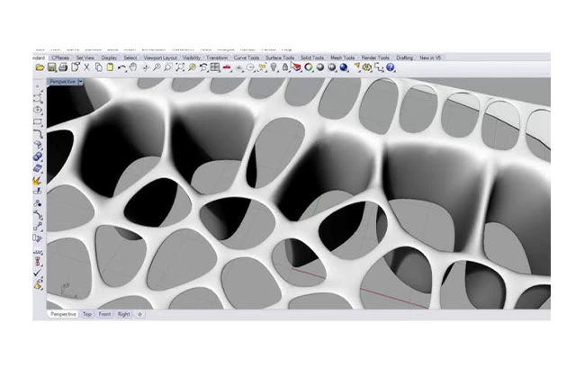Click the Options gear icon
The image size is (585, 368).
[367, 67]
